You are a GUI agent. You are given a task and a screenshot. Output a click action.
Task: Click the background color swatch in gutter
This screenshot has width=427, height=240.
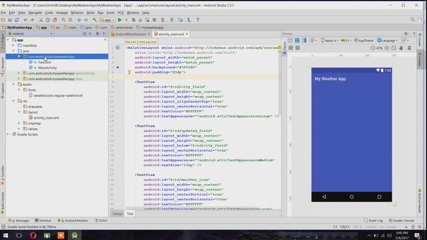click(x=117, y=67)
